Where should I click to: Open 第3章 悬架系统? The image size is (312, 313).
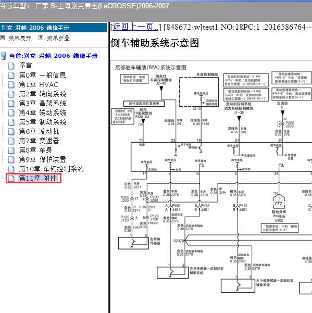point(42,103)
